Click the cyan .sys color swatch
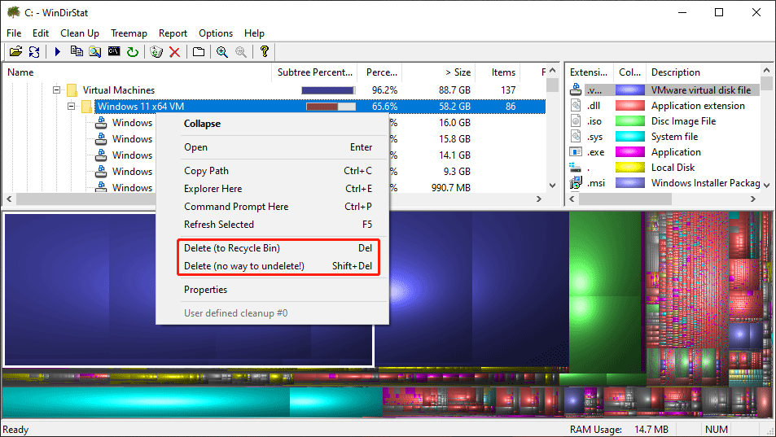Image resolution: width=776 pixels, height=437 pixels. pos(630,137)
